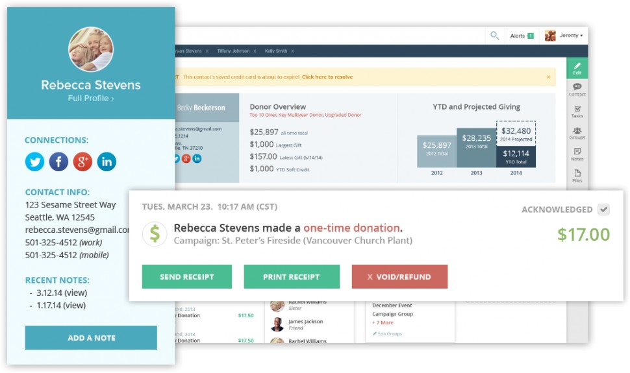The image size is (630, 373).
Task: Click the '501-325-4512 (mobile)' phone number
Action: (67, 255)
